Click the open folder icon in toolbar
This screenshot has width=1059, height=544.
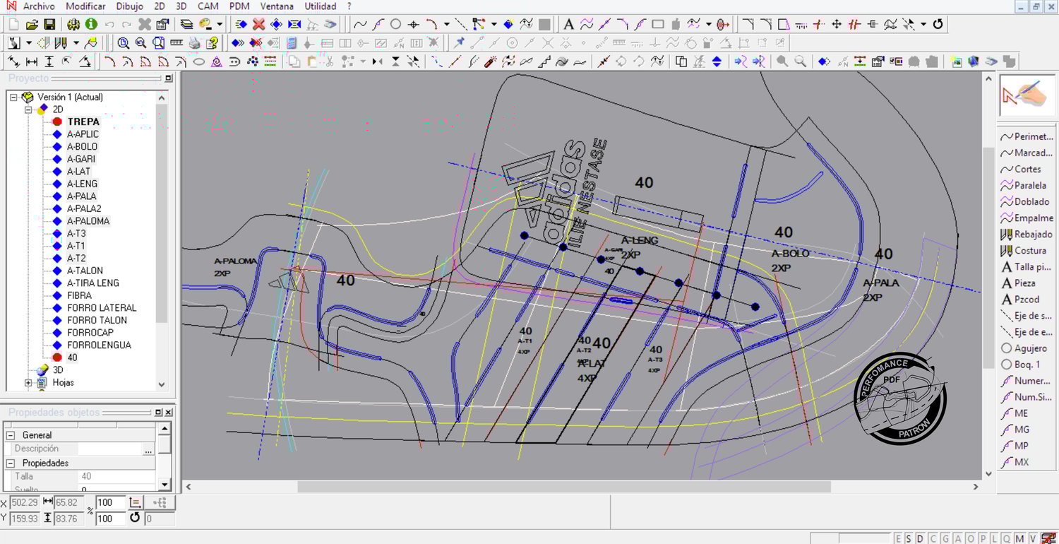(32, 25)
